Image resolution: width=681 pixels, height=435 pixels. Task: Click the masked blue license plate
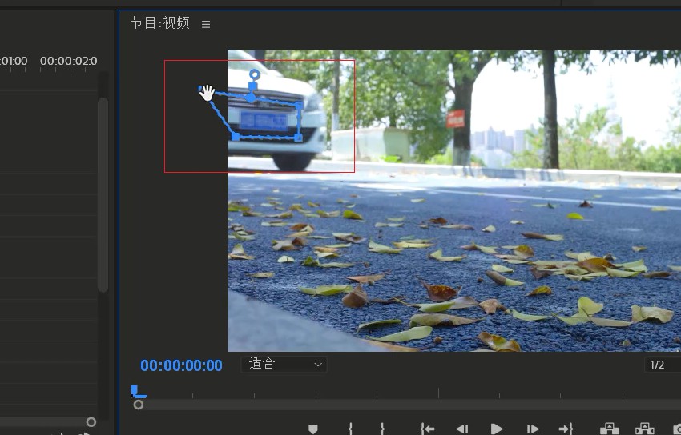pyautogui.click(x=264, y=122)
